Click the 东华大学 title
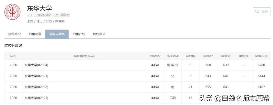273x105 pixels. [x=39, y=8]
